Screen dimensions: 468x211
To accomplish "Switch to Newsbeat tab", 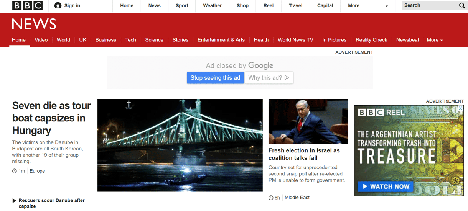I will (x=407, y=40).
